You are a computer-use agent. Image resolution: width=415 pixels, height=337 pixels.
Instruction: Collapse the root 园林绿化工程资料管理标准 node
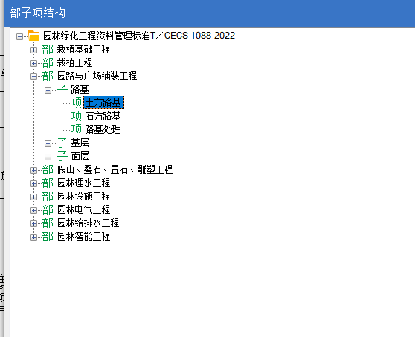19,36
